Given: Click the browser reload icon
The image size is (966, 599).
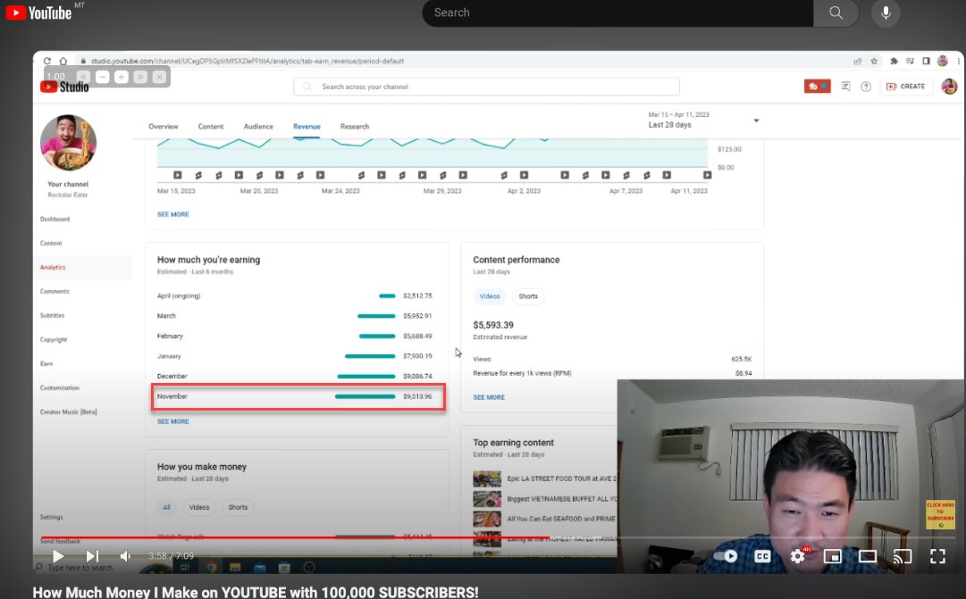Looking at the screenshot, I should (46, 61).
